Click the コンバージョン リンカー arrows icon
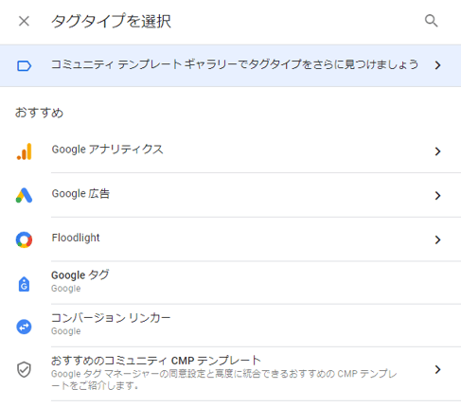This screenshot has height=407, width=461. pyautogui.click(x=24, y=327)
